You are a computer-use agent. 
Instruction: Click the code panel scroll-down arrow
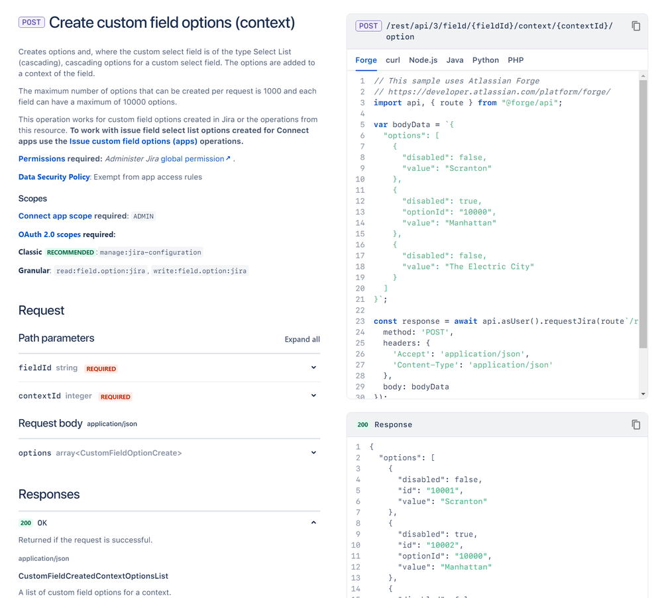pyautogui.click(x=643, y=394)
